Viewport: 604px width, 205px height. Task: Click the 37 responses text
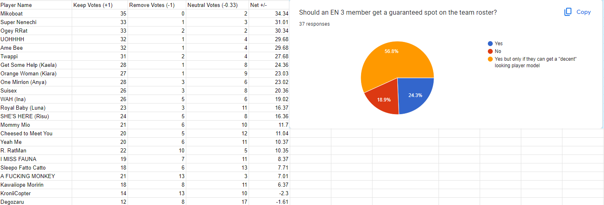314,24
